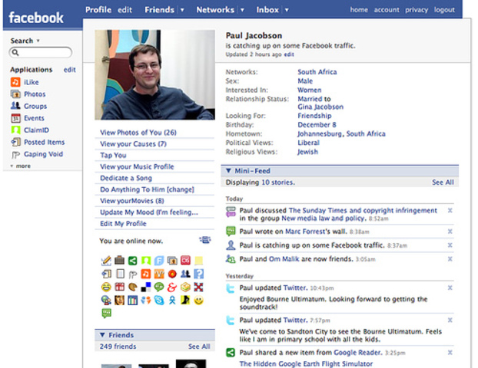Click the red ampersand app icon

click(172, 287)
